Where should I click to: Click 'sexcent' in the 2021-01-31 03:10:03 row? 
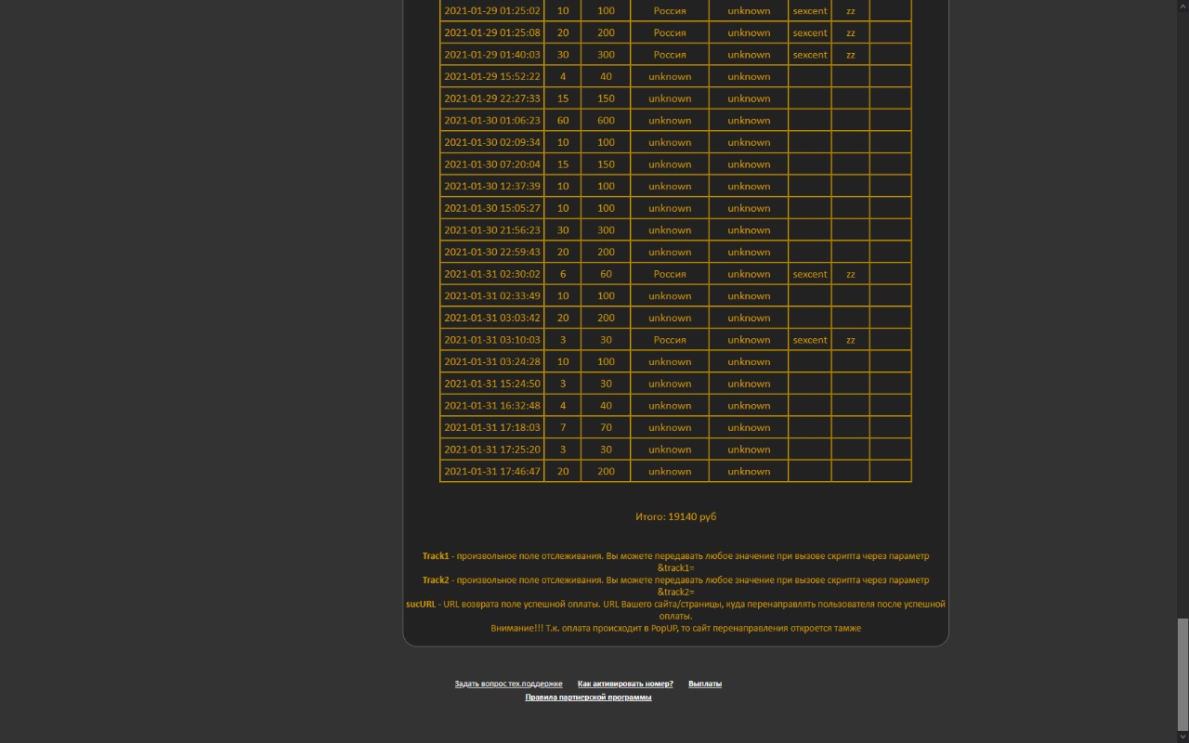[809, 340]
